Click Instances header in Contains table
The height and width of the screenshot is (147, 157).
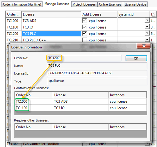pyautogui.click(x=128, y=95)
